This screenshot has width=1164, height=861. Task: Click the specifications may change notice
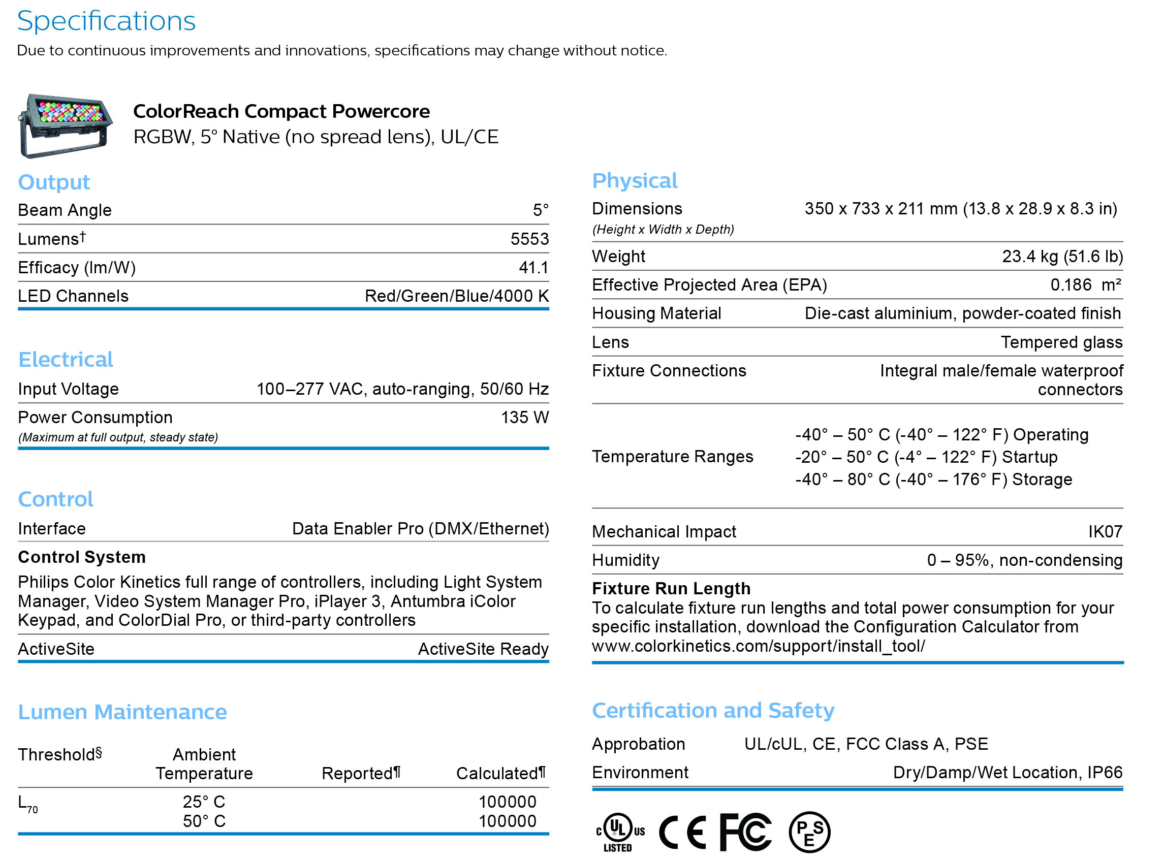342,51
